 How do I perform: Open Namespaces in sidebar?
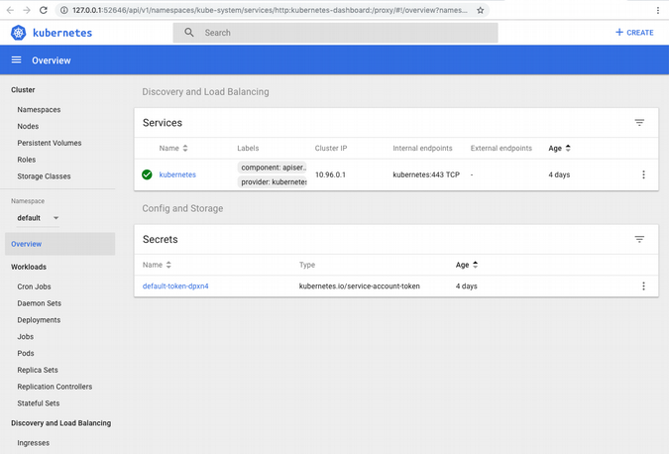point(39,110)
